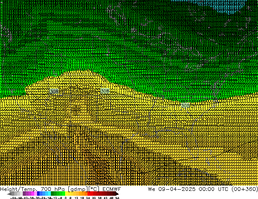Select the light pink legend swatch
Screen dimensions: 258x199
(35, 193)
